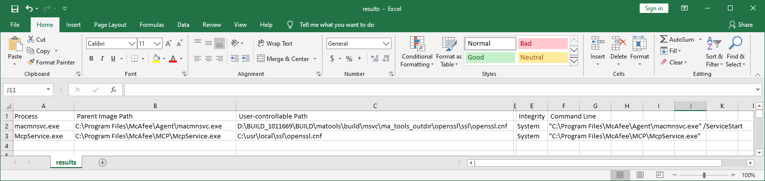765x181 pixels.
Task: Undo the last action
Action: tap(29, 8)
